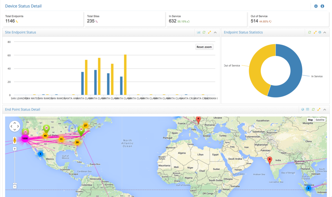Click the 44.85% out-of-service percentage
The height and width of the screenshot is (197, 332).
tap(264, 22)
